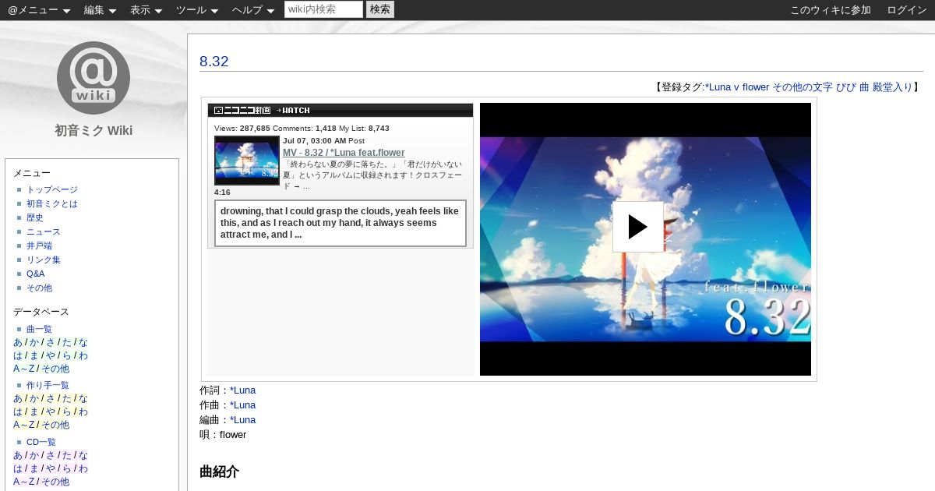Click the 検索 button
935x491 pixels.
(380, 9)
